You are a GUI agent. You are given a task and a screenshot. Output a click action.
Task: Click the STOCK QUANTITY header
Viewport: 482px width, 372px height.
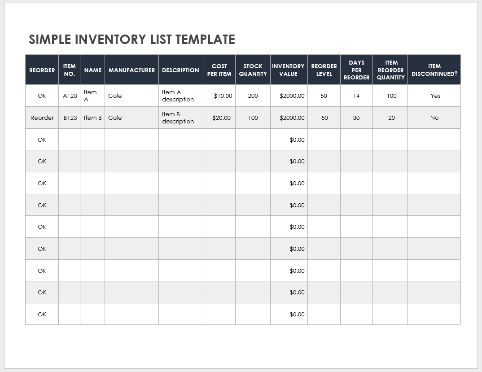coord(252,70)
